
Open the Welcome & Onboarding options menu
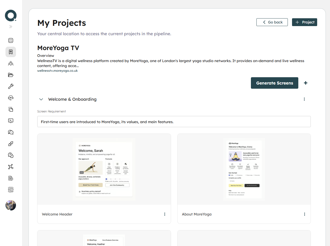point(304,99)
